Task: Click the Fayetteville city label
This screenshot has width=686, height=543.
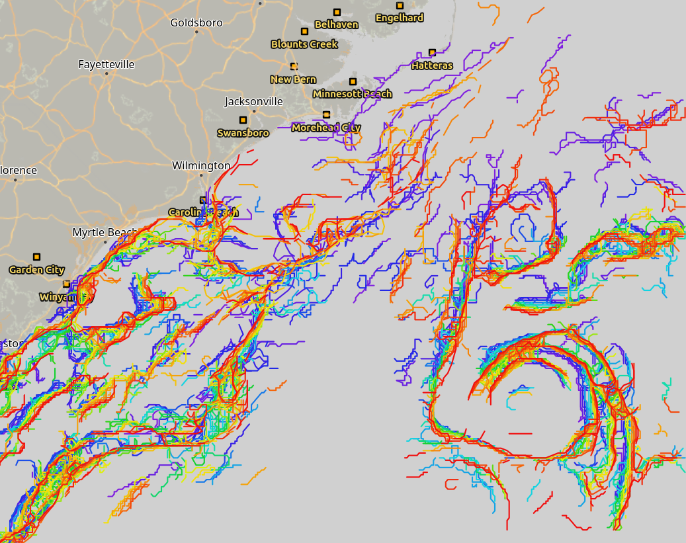Action: pos(107,65)
